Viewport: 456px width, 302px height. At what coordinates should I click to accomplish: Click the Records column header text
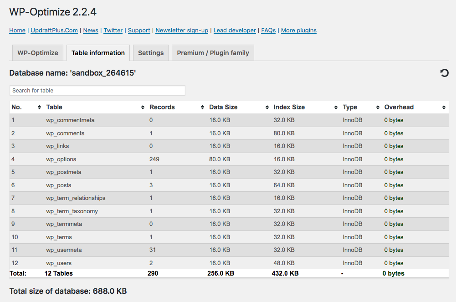pyautogui.click(x=162, y=107)
